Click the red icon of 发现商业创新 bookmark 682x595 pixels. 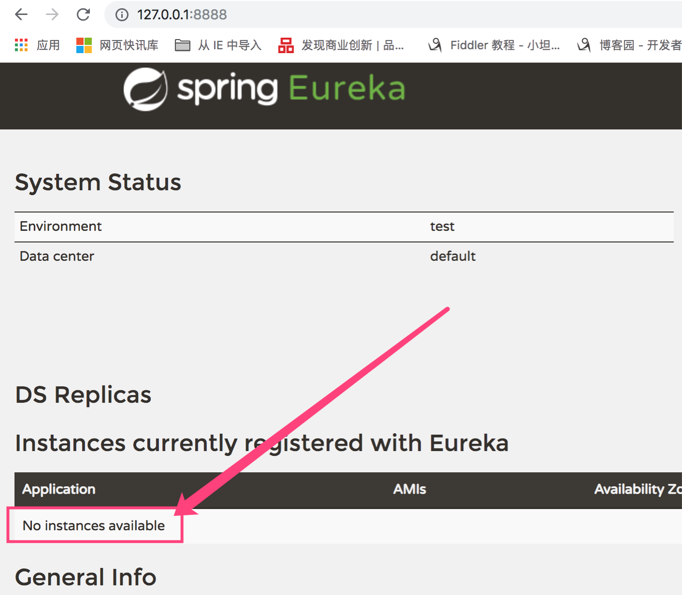coord(286,45)
